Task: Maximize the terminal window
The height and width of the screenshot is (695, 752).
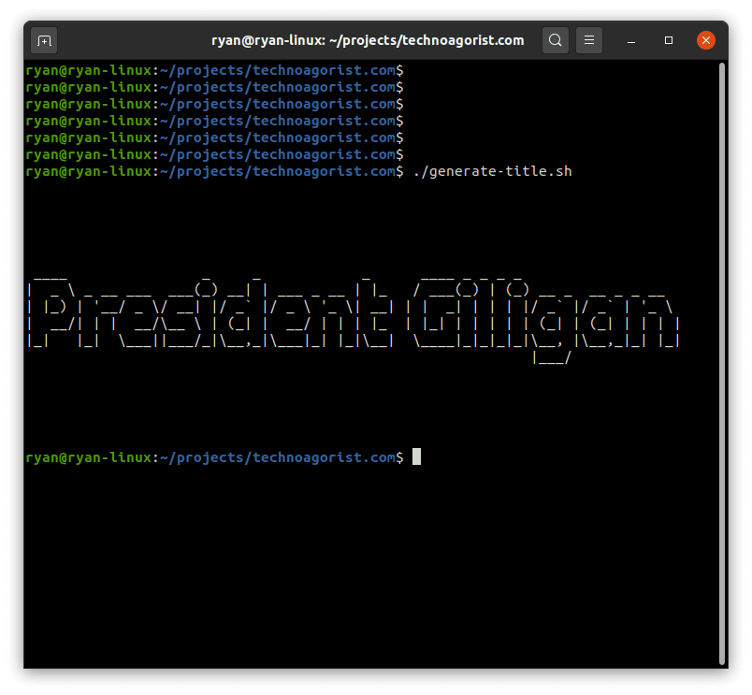Action: (669, 40)
